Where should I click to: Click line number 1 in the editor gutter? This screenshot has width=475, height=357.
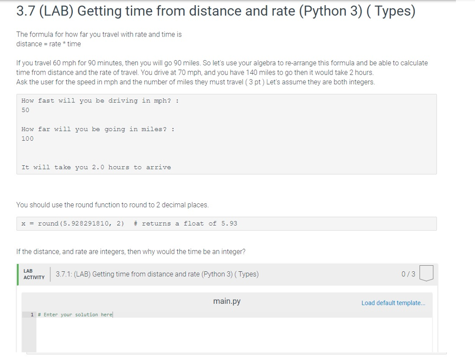32,315
